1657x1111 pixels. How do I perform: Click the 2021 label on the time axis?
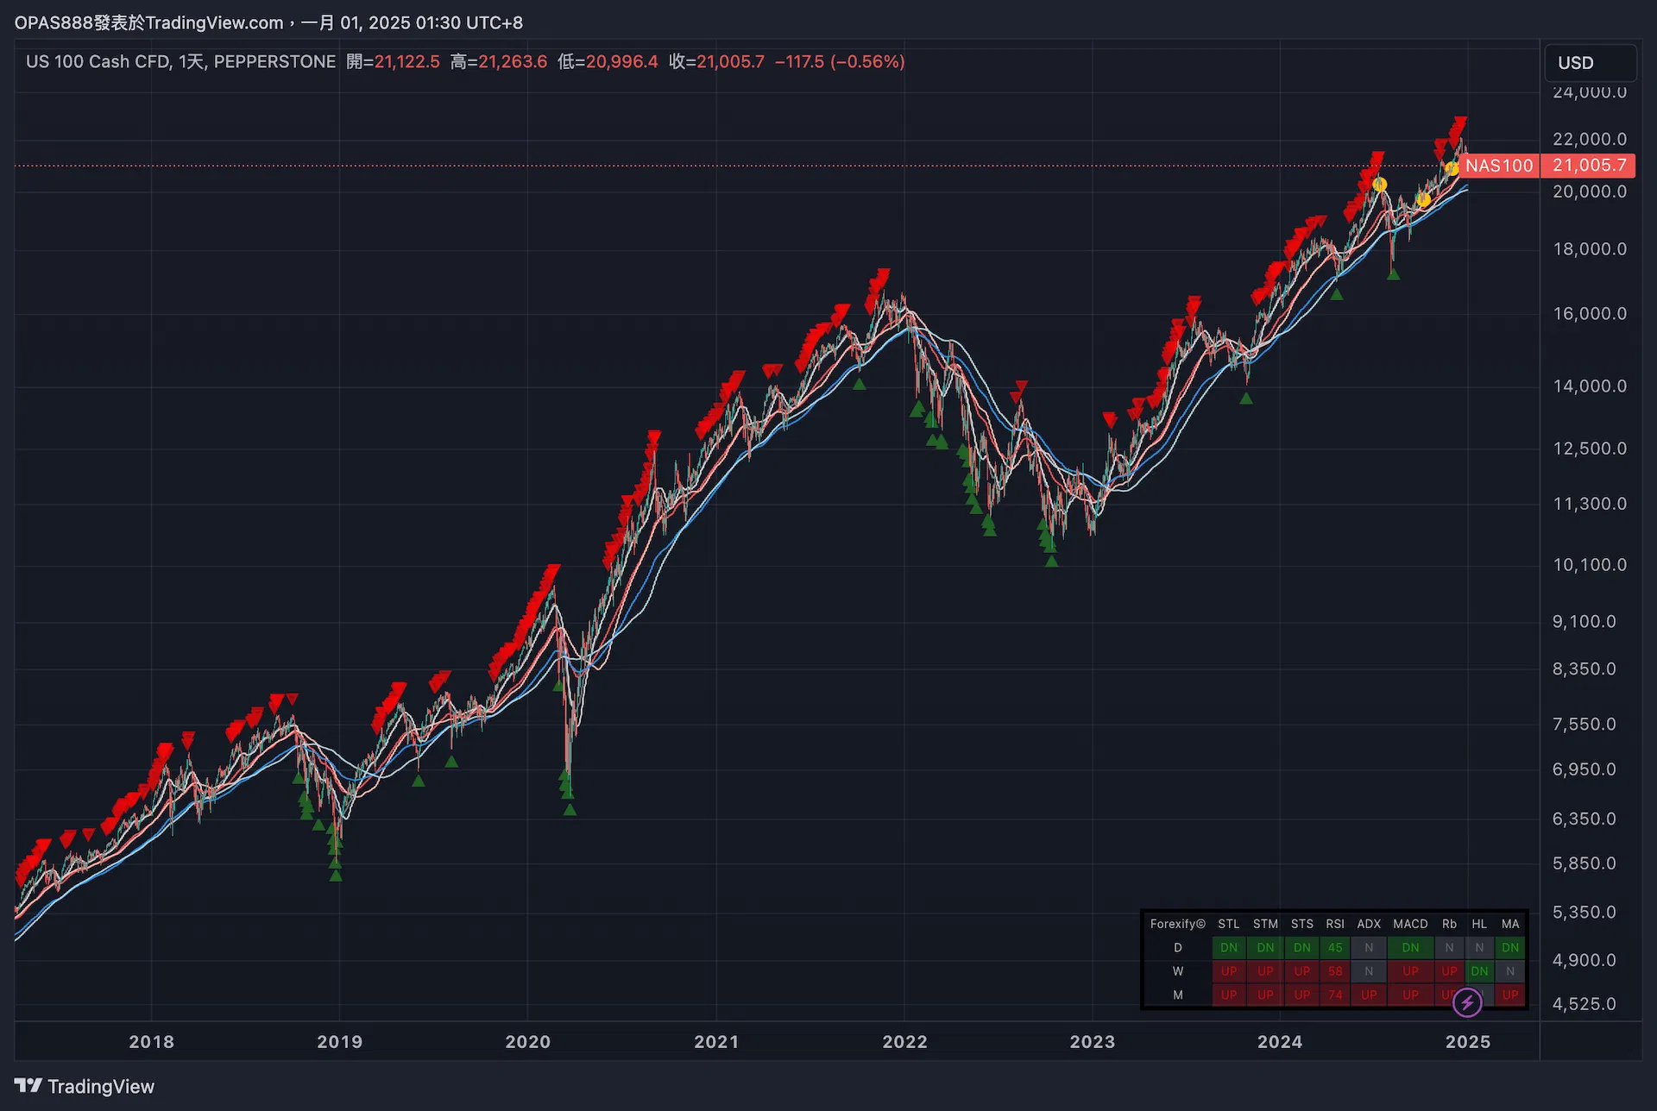click(716, 1042)
